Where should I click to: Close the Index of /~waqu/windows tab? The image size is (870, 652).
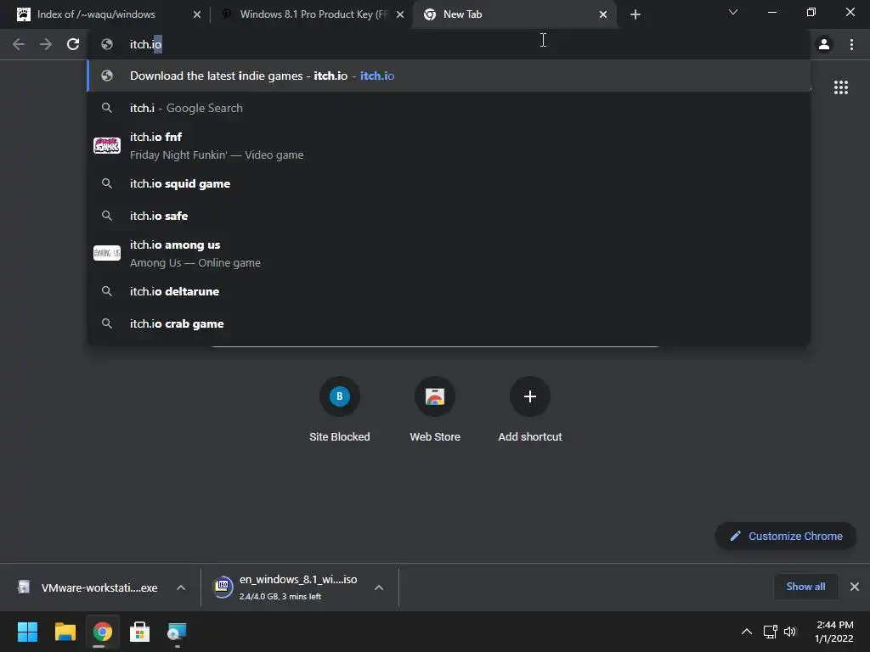pyautogui.click(x=197, y=14)
